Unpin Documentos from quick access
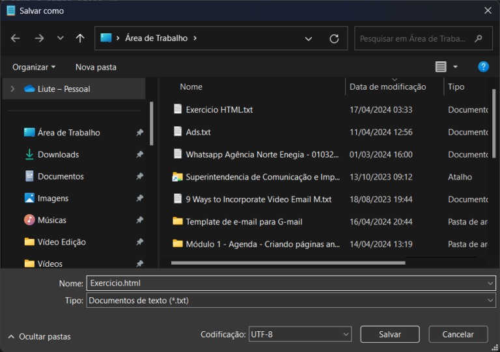The image size is (500, 352). click(139, 176)
